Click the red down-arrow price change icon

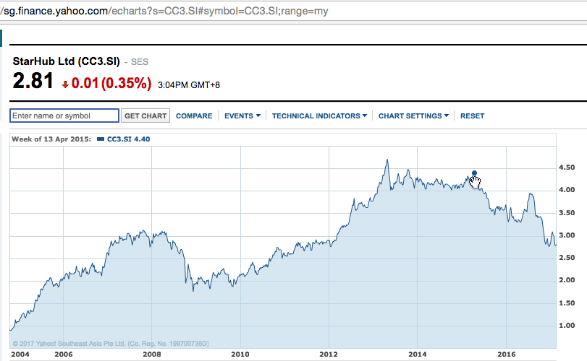pyautogui.click(x=65, y=84)
